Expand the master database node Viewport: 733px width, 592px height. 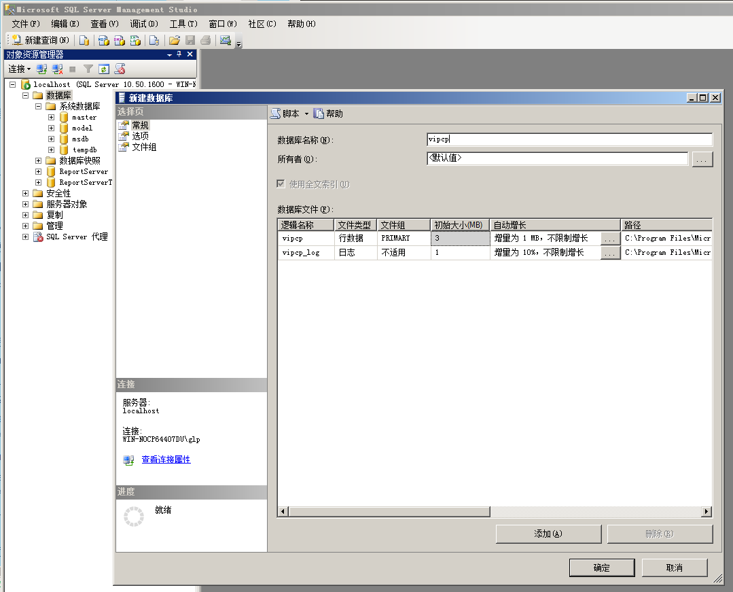pyautogui.click(x=52, y=118)
